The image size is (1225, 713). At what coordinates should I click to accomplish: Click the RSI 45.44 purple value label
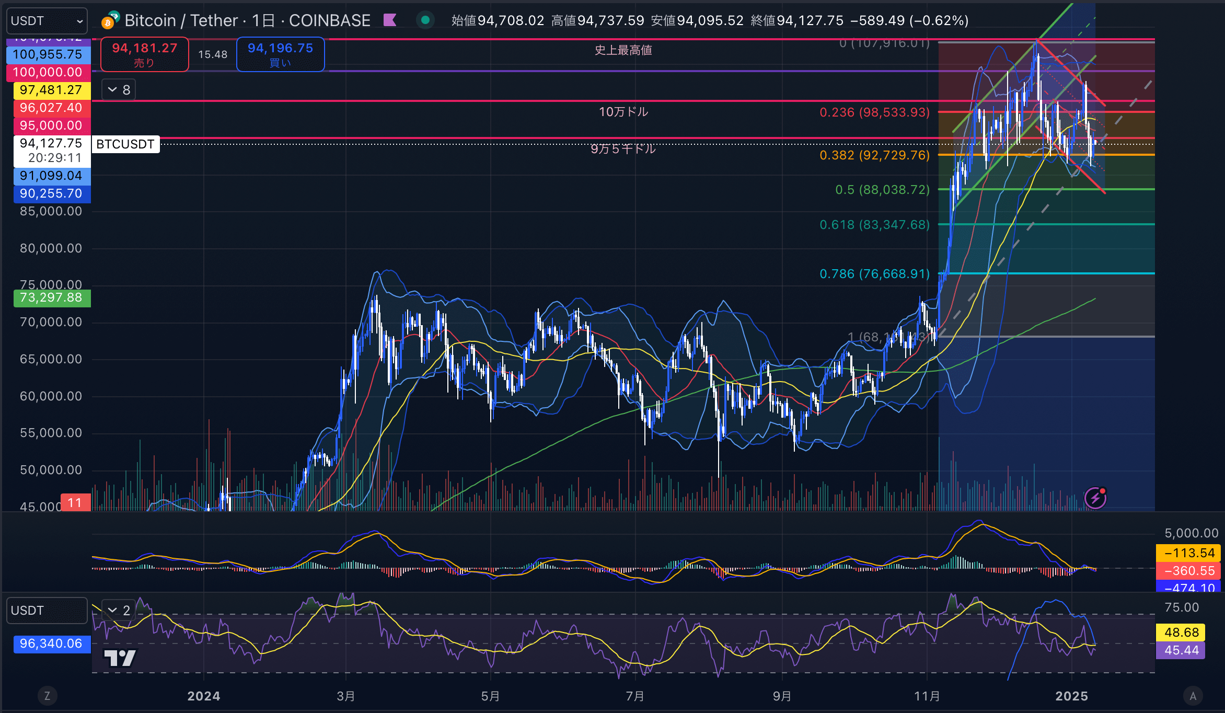pos(1181,650)
